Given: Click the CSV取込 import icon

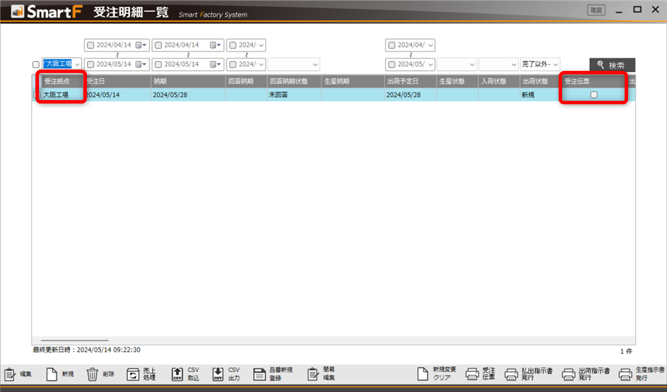Looking at the screenshot, I should 177,375.
